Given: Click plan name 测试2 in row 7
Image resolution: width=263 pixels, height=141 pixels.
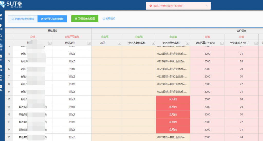Looking at the screenshot, I should point(72,77).
